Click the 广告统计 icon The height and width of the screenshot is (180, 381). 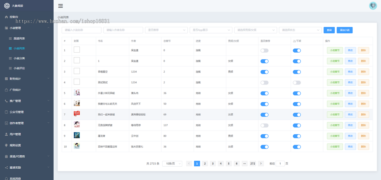(6, 90)
